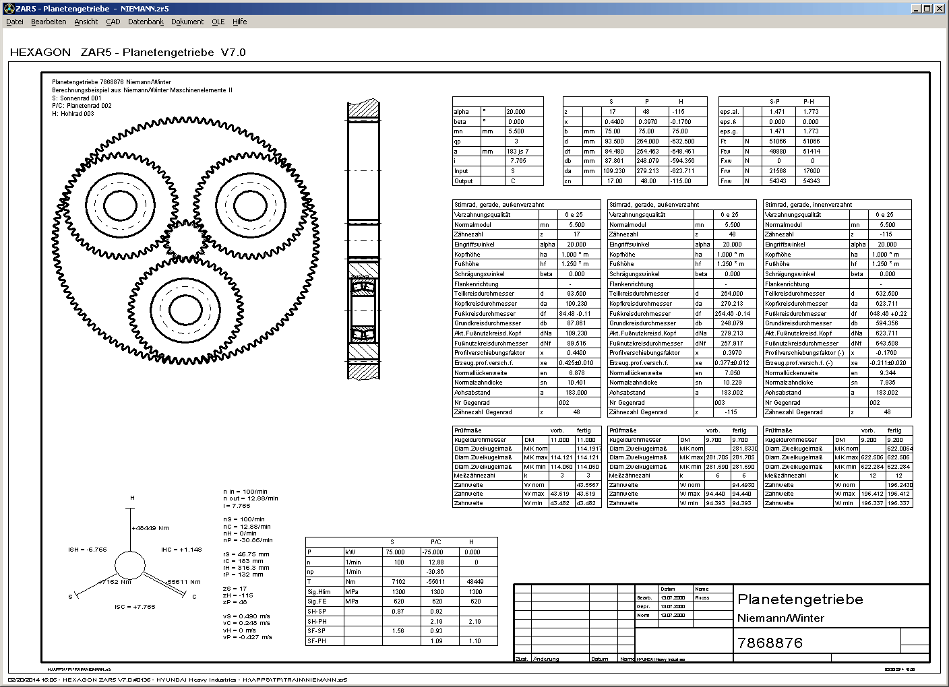This screenshot has width=949, height=687.
Task: Click the Planetengetriebe title in title block
Action: tap(800, 599)
